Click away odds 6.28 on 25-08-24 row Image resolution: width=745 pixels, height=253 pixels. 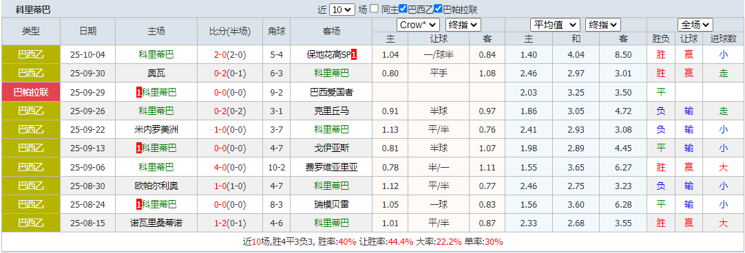pyautogui.click(x=623, y=204)
